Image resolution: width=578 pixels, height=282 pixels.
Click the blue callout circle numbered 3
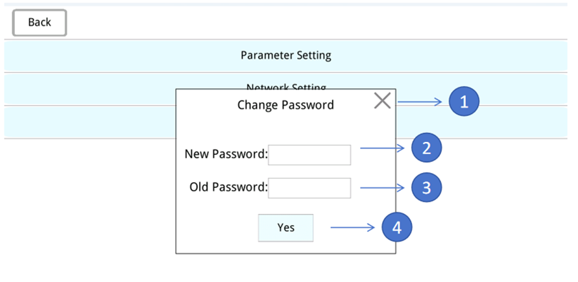[426, 188]
